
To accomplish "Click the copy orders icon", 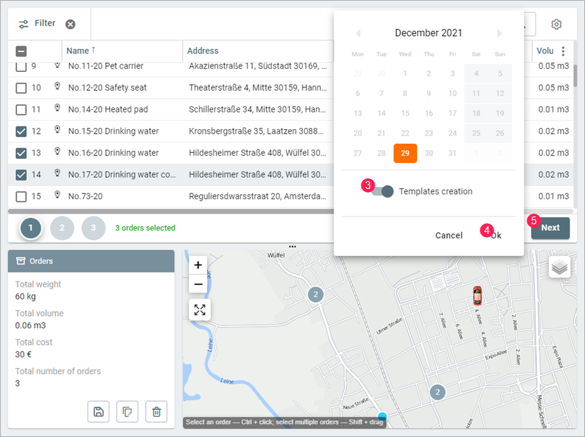I will tap(127, 411).
